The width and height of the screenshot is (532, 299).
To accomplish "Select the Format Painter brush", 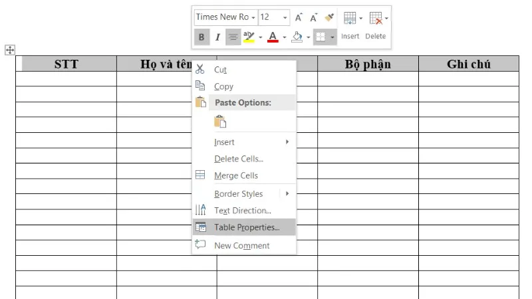I will point(329,17).
